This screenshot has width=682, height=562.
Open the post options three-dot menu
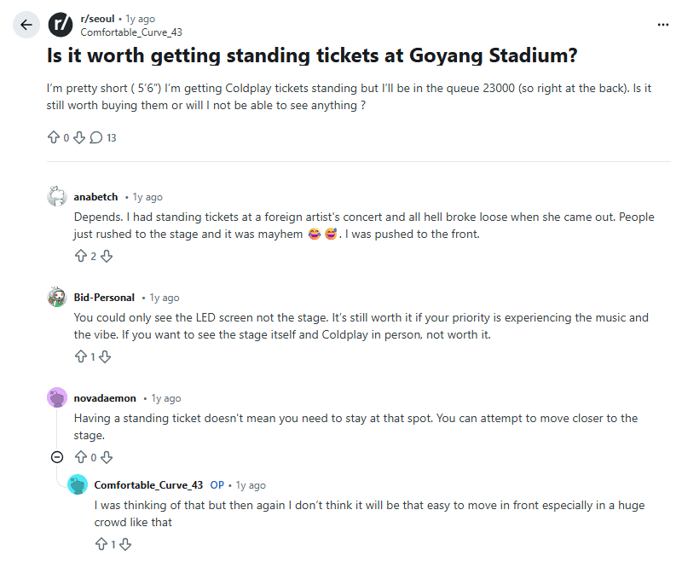click(x=662, y=25)
